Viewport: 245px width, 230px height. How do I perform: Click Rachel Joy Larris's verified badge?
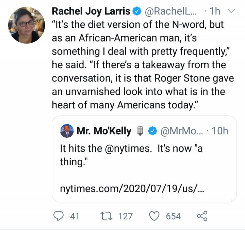[137, 11]
